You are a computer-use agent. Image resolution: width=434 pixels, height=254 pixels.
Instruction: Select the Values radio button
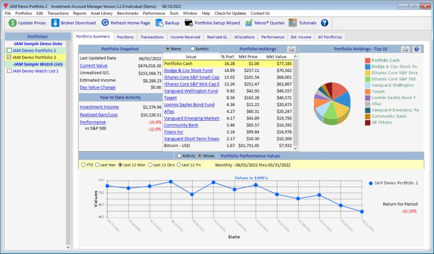coord(199,156)
